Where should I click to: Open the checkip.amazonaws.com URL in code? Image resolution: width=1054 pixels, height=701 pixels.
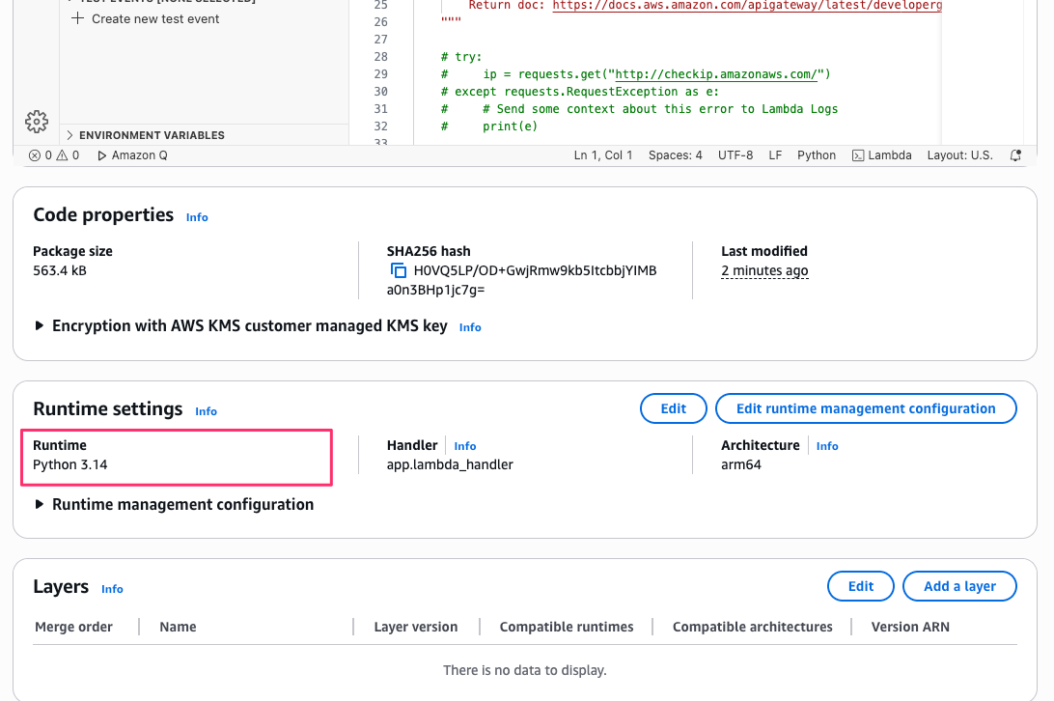[x=722, y=74]
